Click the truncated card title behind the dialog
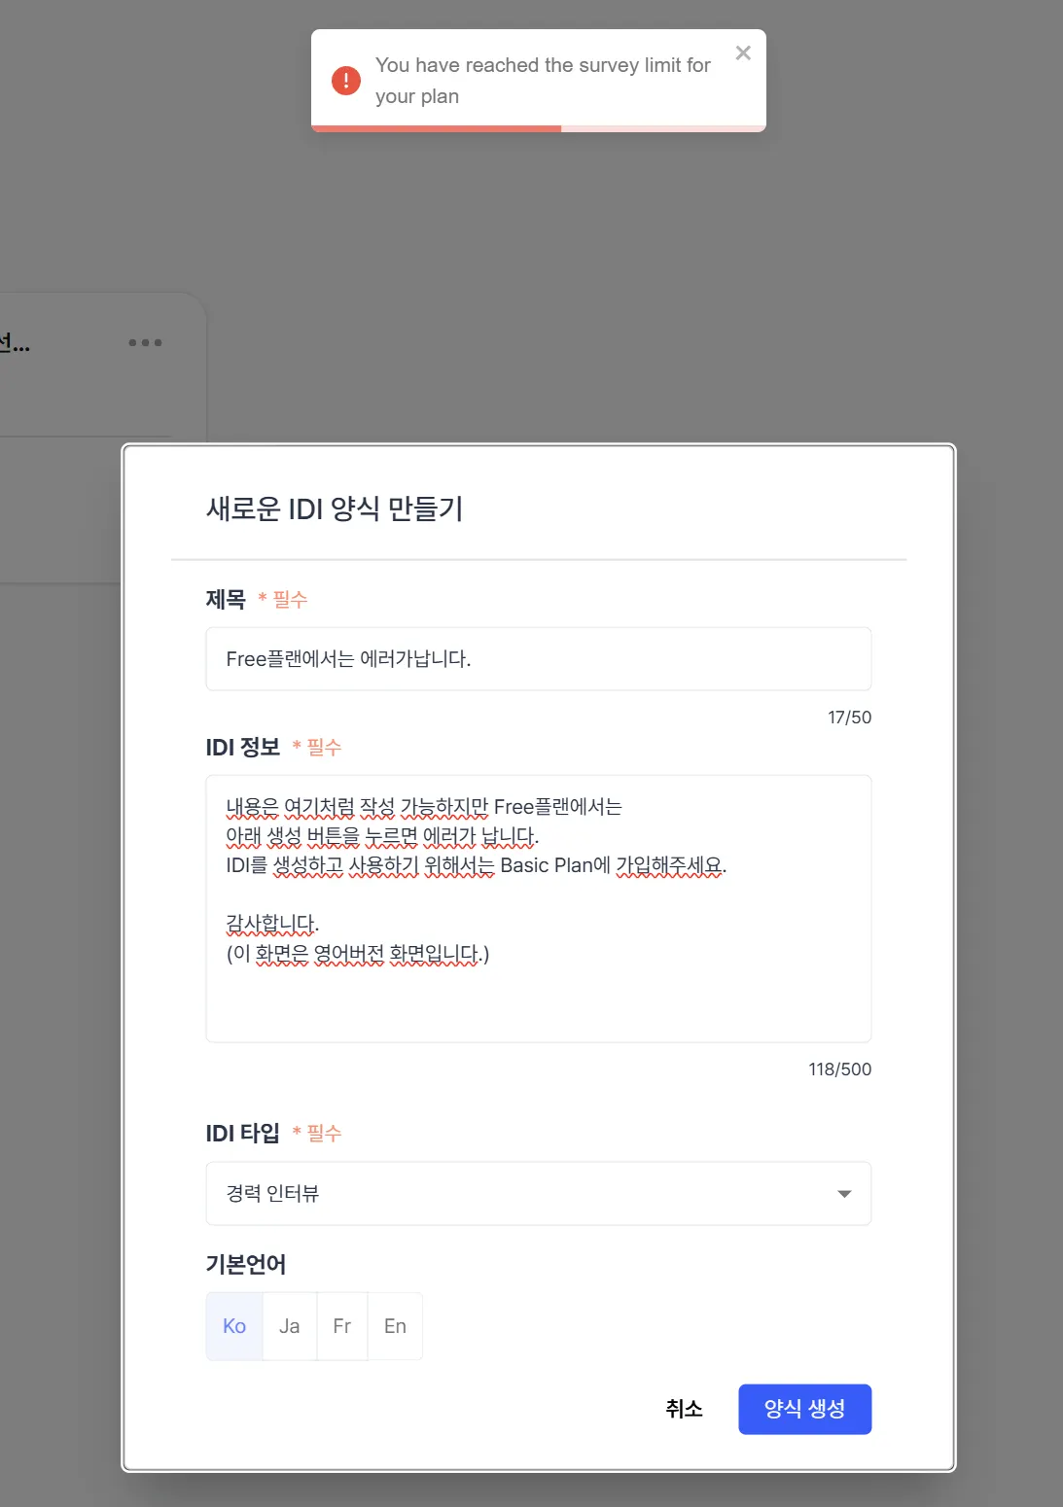1063x1507 pixels. (15, 343)
